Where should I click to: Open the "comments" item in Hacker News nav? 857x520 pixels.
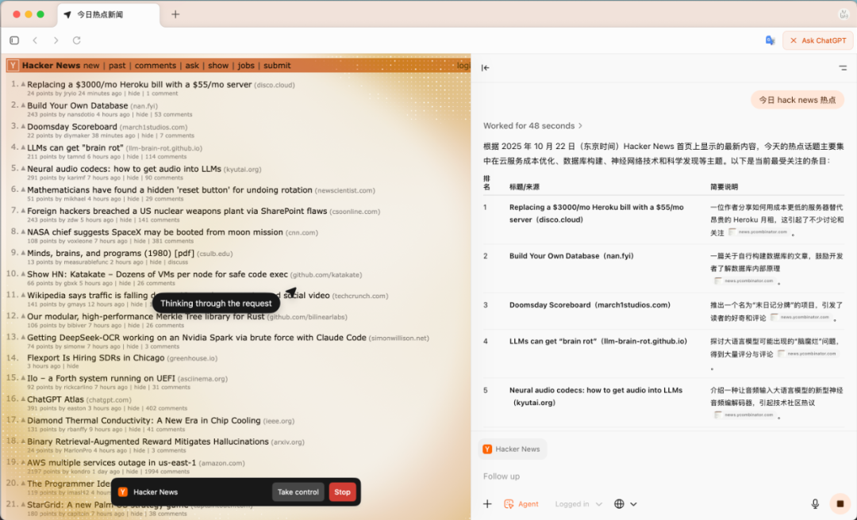(x=155, y=66)
